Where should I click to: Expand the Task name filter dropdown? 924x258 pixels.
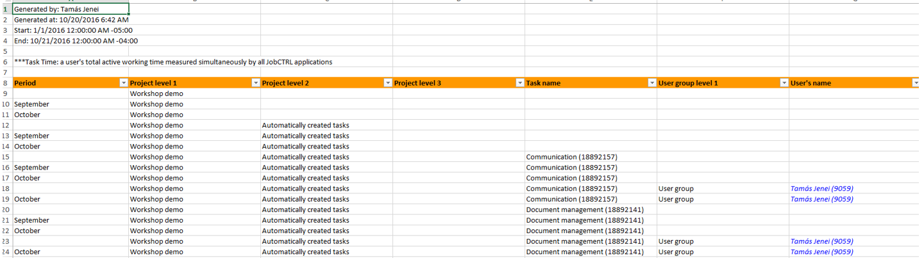coord(652,83)
